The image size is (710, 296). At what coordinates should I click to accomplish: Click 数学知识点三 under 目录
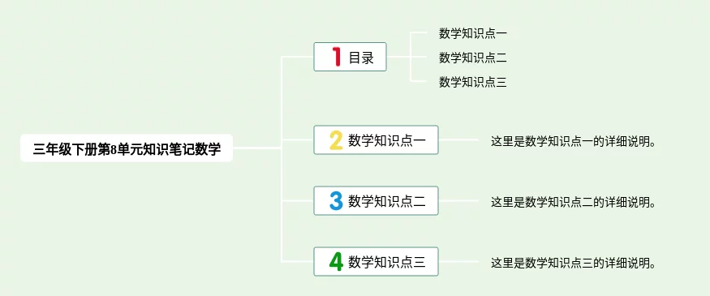pos(473,82)
